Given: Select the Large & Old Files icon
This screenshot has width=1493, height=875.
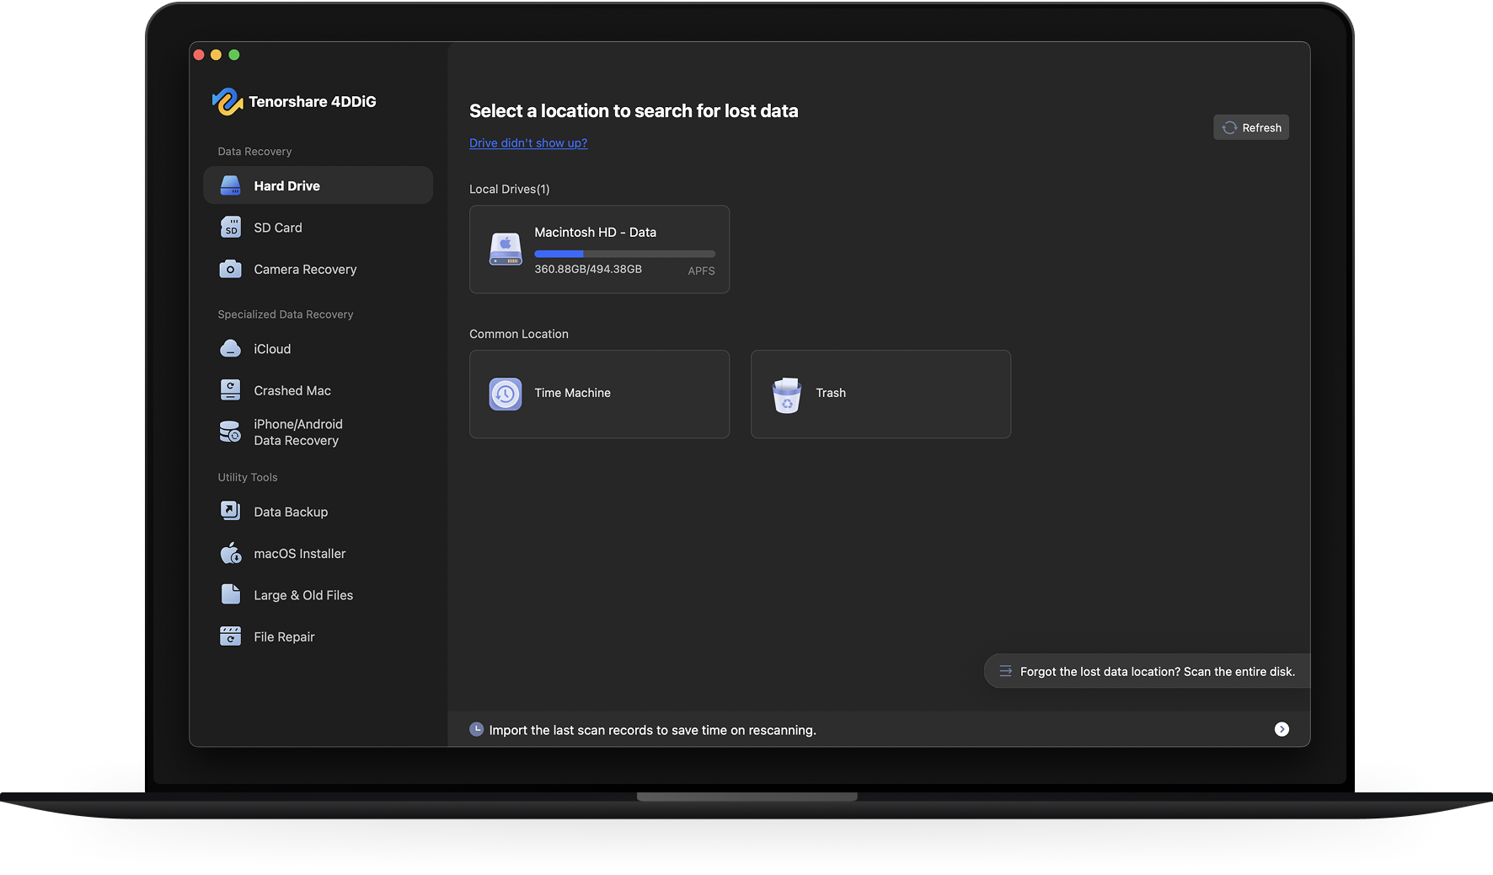Looking at the screenshot, I should [230, 595].
